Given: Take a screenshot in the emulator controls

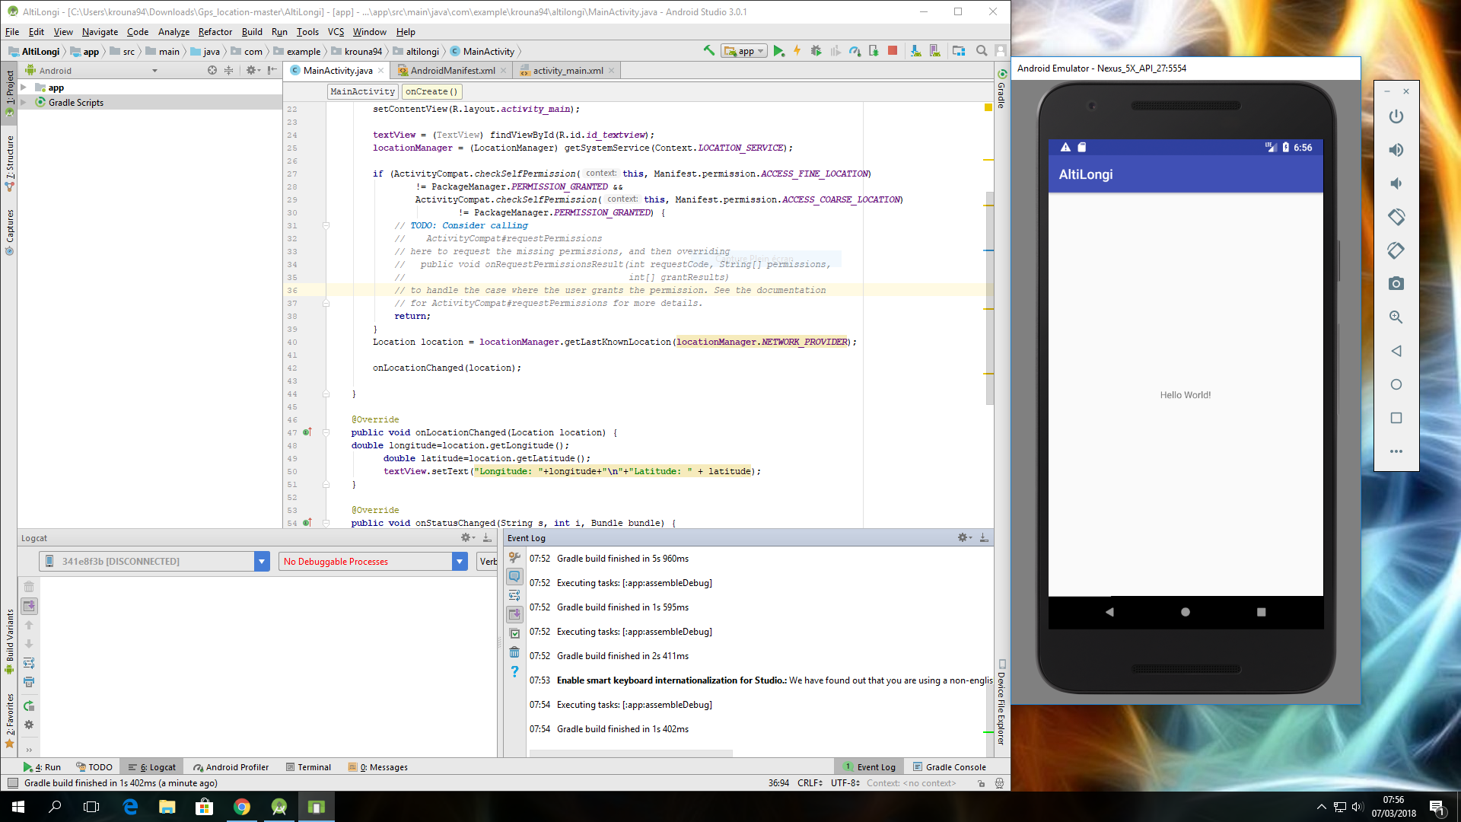Looking at the screenshot, I should point(1396,283).
